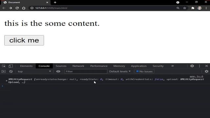Focus the console Filter field
The image size is (210, 118).
point(86,71)
